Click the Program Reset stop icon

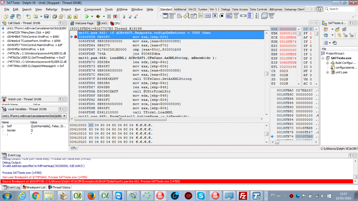[115, 16]
